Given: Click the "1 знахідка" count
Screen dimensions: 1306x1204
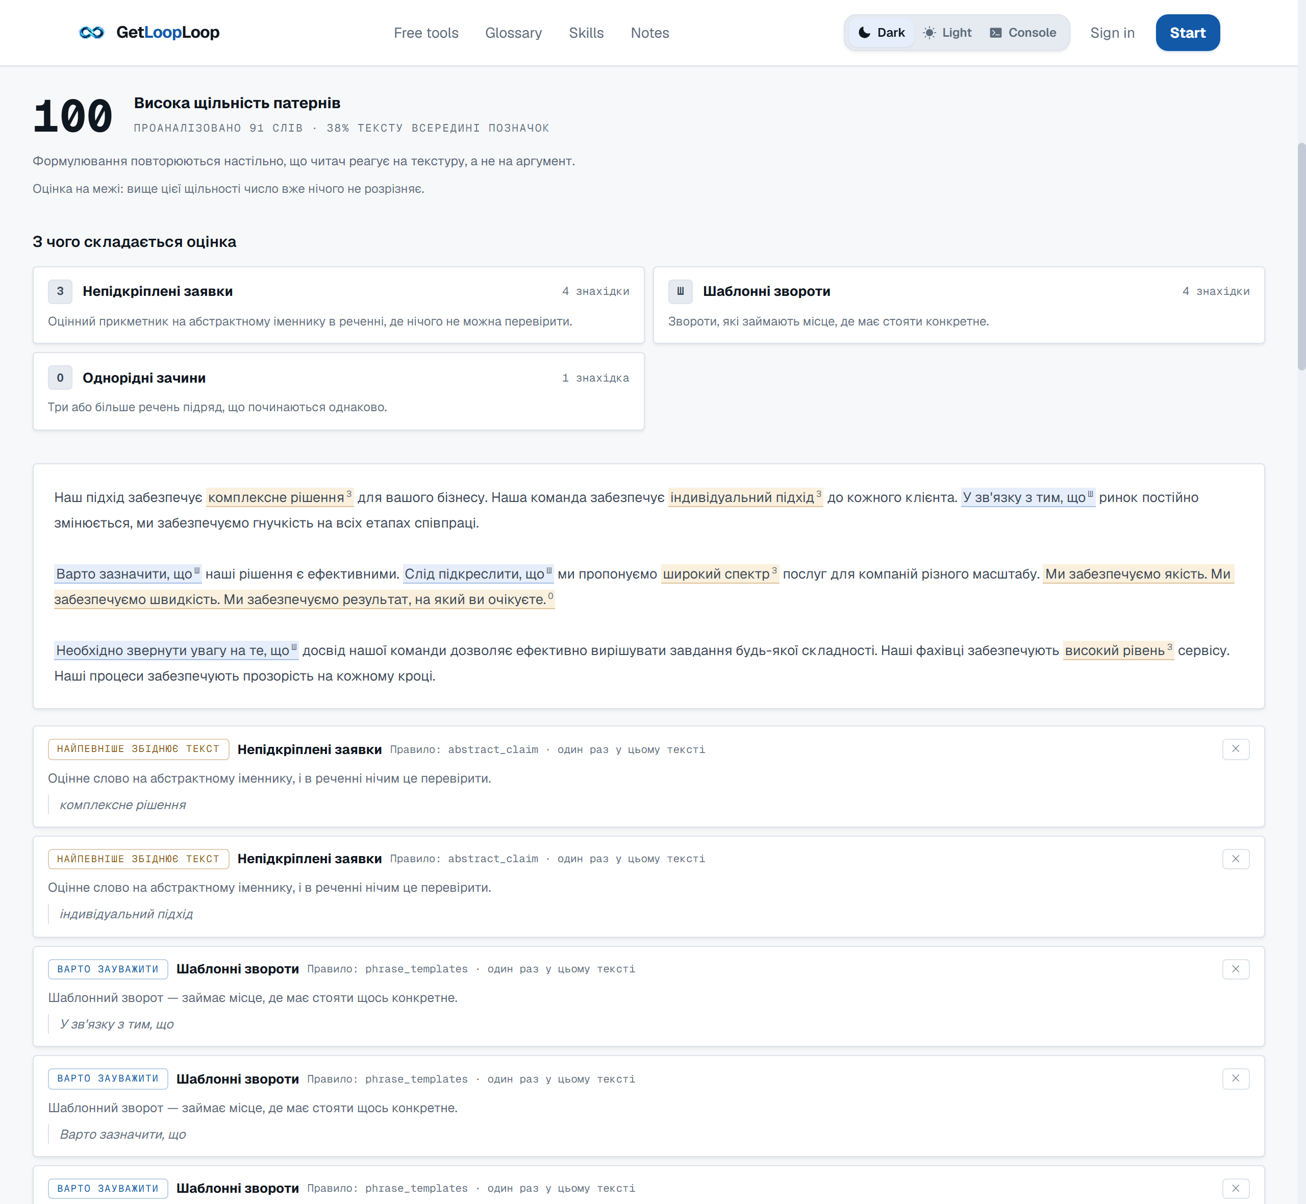Looking at the screenshot, I should pyautogui.click(x=595, y=378).
